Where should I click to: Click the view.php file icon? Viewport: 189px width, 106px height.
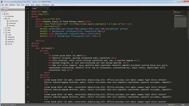(8, 26)
